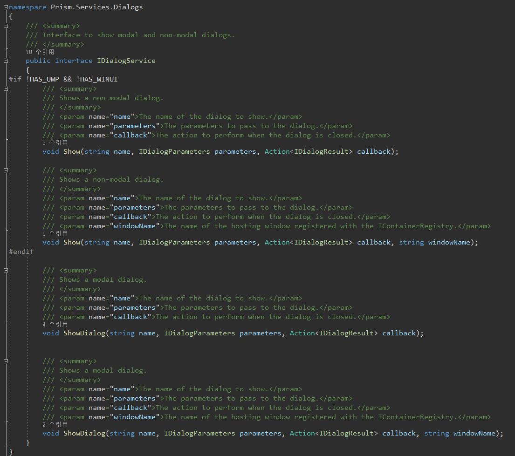
Task: Open the '3 个引用' references CodeLens
Action: [55, 143]
